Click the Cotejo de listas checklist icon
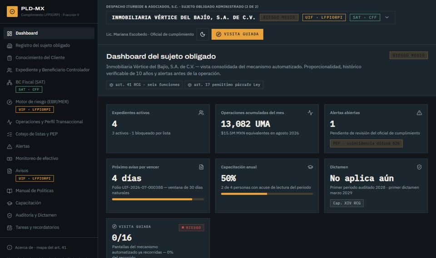436x258 pixels. (10, 134)
